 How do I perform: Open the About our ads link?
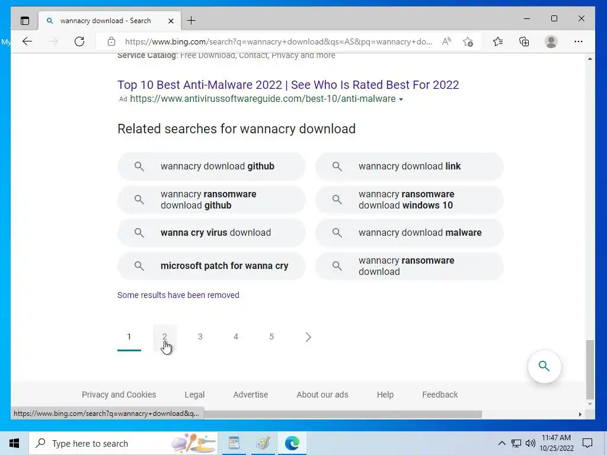[322, 395]
